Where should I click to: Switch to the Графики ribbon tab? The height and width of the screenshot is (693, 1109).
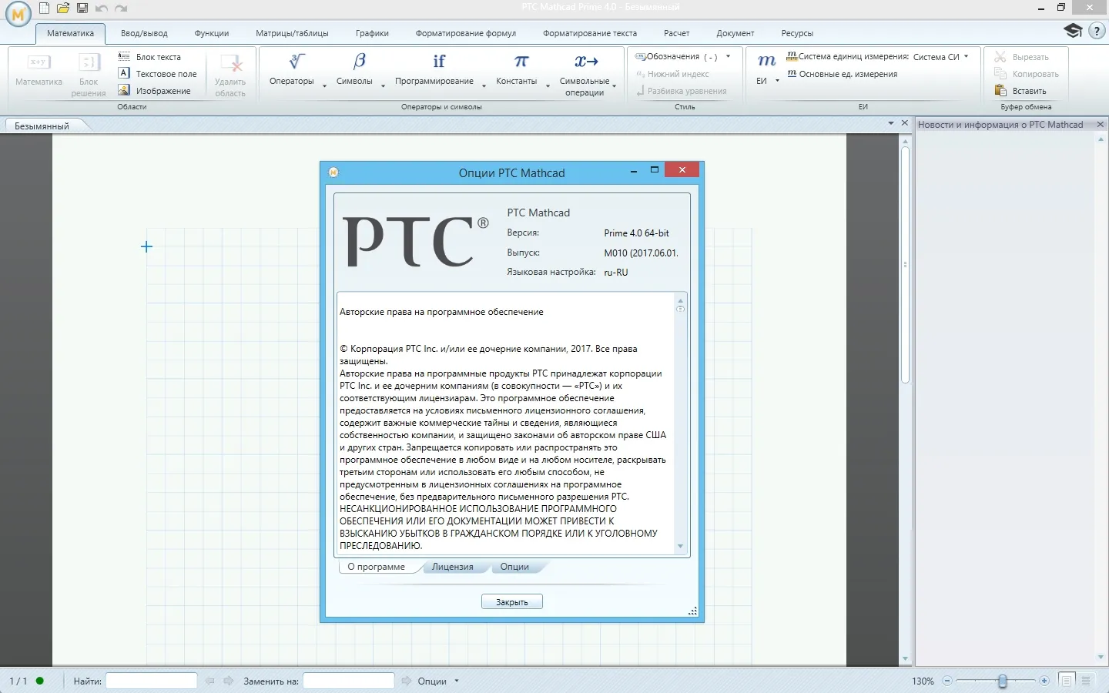pos(372,33)
